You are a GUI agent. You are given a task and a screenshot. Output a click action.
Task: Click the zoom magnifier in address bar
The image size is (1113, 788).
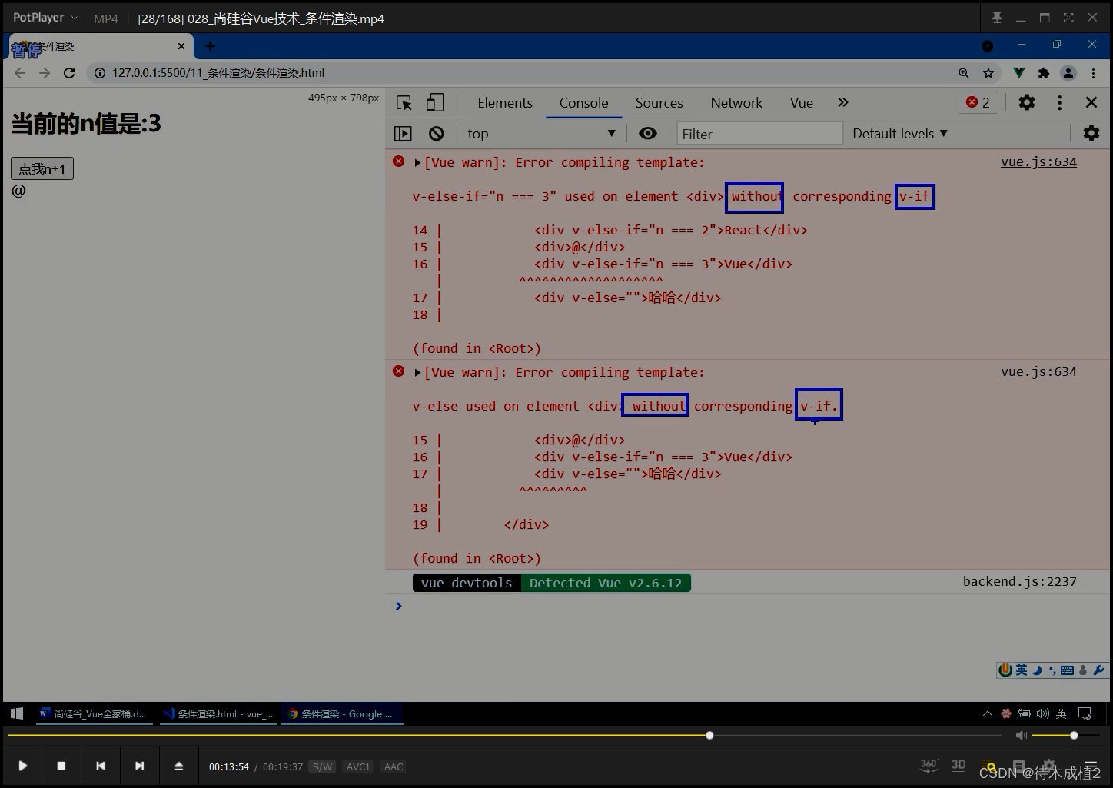[964, 73]
